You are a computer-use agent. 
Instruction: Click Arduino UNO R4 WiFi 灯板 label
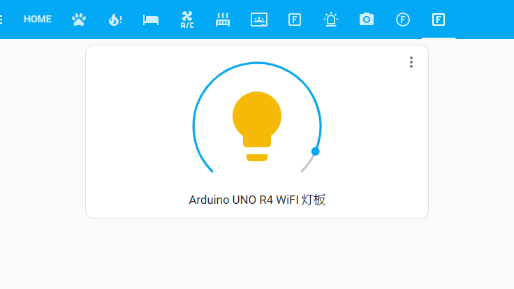click(257, 200)
